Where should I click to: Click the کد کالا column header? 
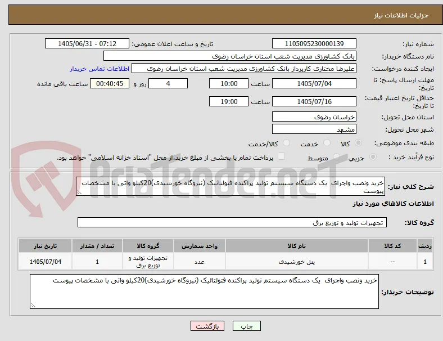click(392, 246)
